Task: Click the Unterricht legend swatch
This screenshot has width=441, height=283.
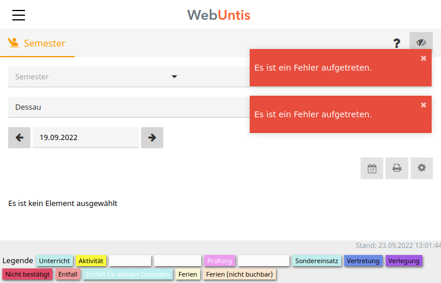Action: (54, 261)
